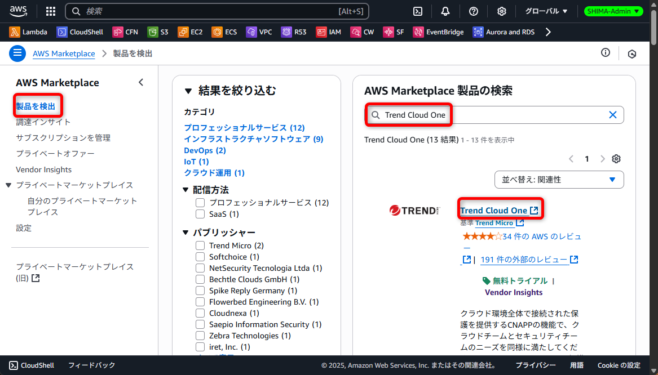The image size is (658, 375).
Task: Open ECS shortcut in favorites bar
Action: [x=224, y=32]
